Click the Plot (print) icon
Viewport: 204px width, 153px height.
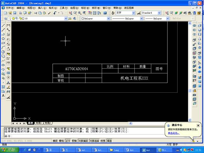[x=20, y=13]
